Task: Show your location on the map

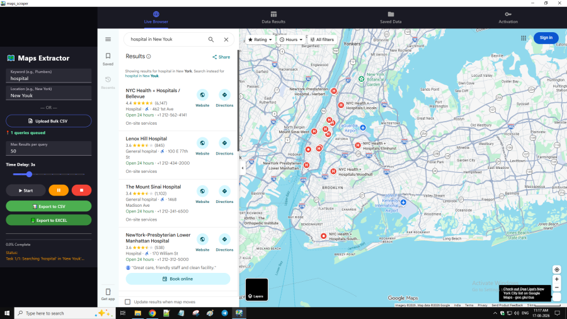Action: [x=556, y=270]
